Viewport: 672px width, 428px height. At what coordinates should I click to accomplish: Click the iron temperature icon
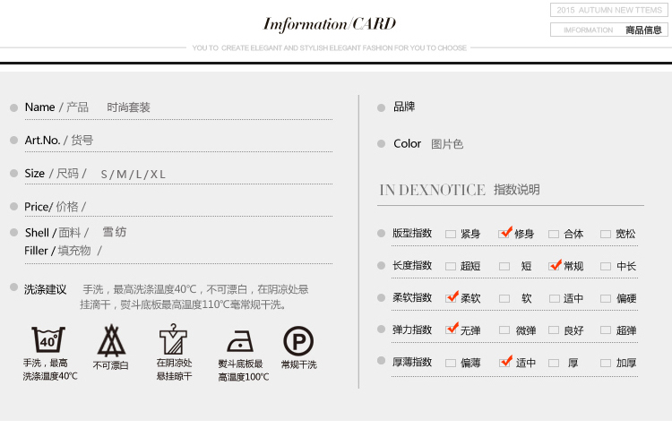(240, 343)
